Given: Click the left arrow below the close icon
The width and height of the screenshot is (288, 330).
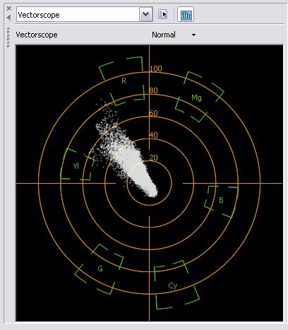Looking at the screenshot, I should [x=9, y=18].
